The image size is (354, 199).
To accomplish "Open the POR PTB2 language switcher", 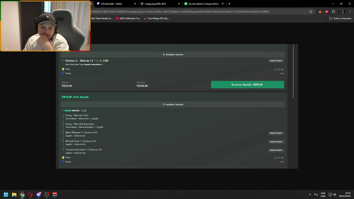I will [323, 195].
